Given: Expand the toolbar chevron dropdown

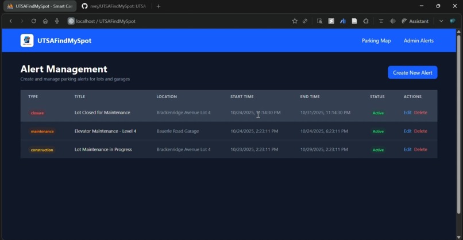Looking at the screenshot, I should (x=441, y=21).
